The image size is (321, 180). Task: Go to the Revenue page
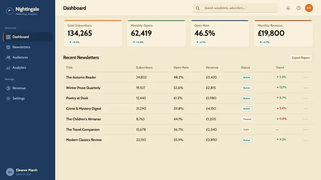click(28, 88)
